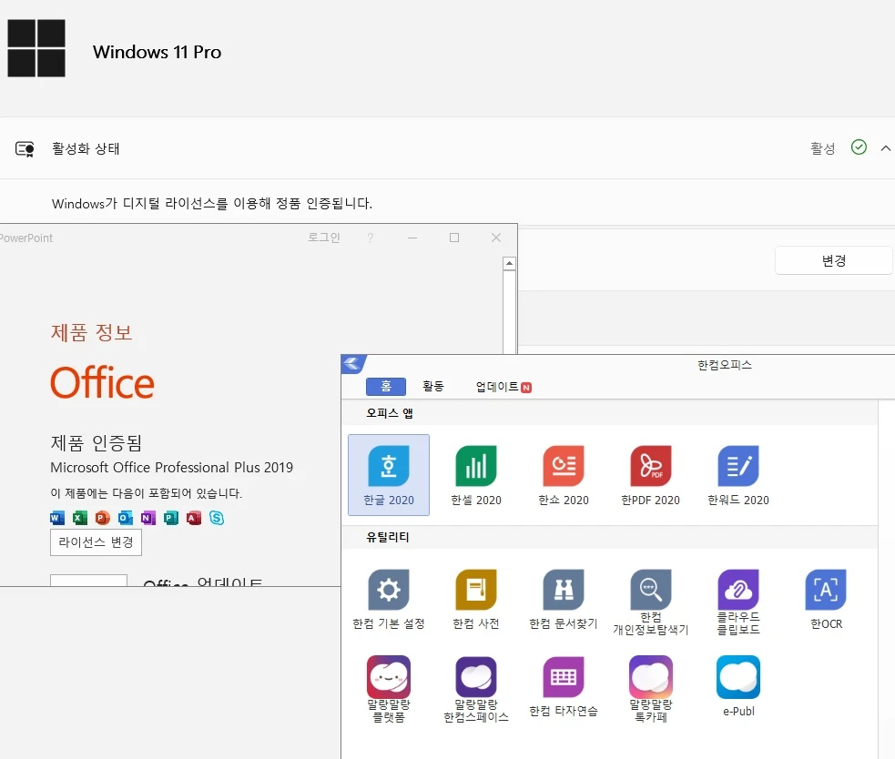Switch to the 활동 tab
Viewport: 895px width, 759px height.
coord(433,387)
